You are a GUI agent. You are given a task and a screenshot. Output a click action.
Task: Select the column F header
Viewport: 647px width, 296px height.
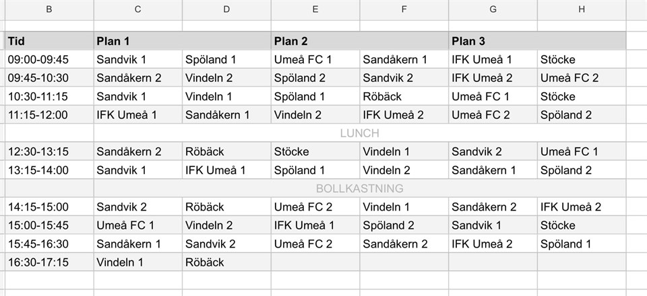(404, 9)
